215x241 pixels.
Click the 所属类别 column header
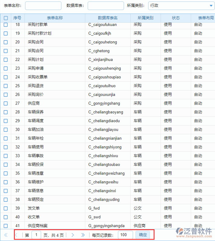point(145,18)
